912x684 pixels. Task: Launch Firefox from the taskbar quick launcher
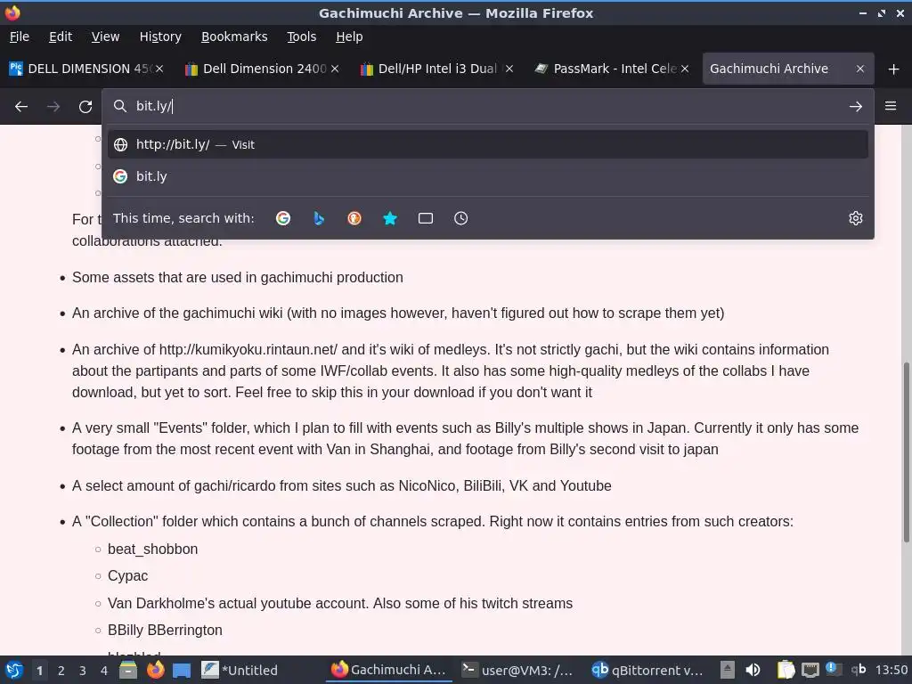tap(155, 670)
